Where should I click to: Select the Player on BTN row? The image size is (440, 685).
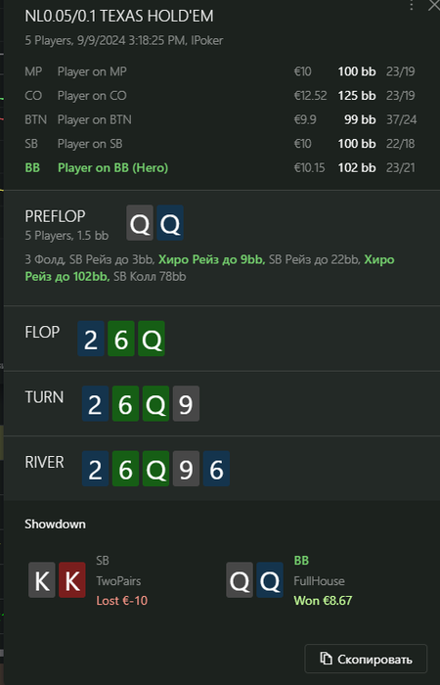tap(220, 119)
